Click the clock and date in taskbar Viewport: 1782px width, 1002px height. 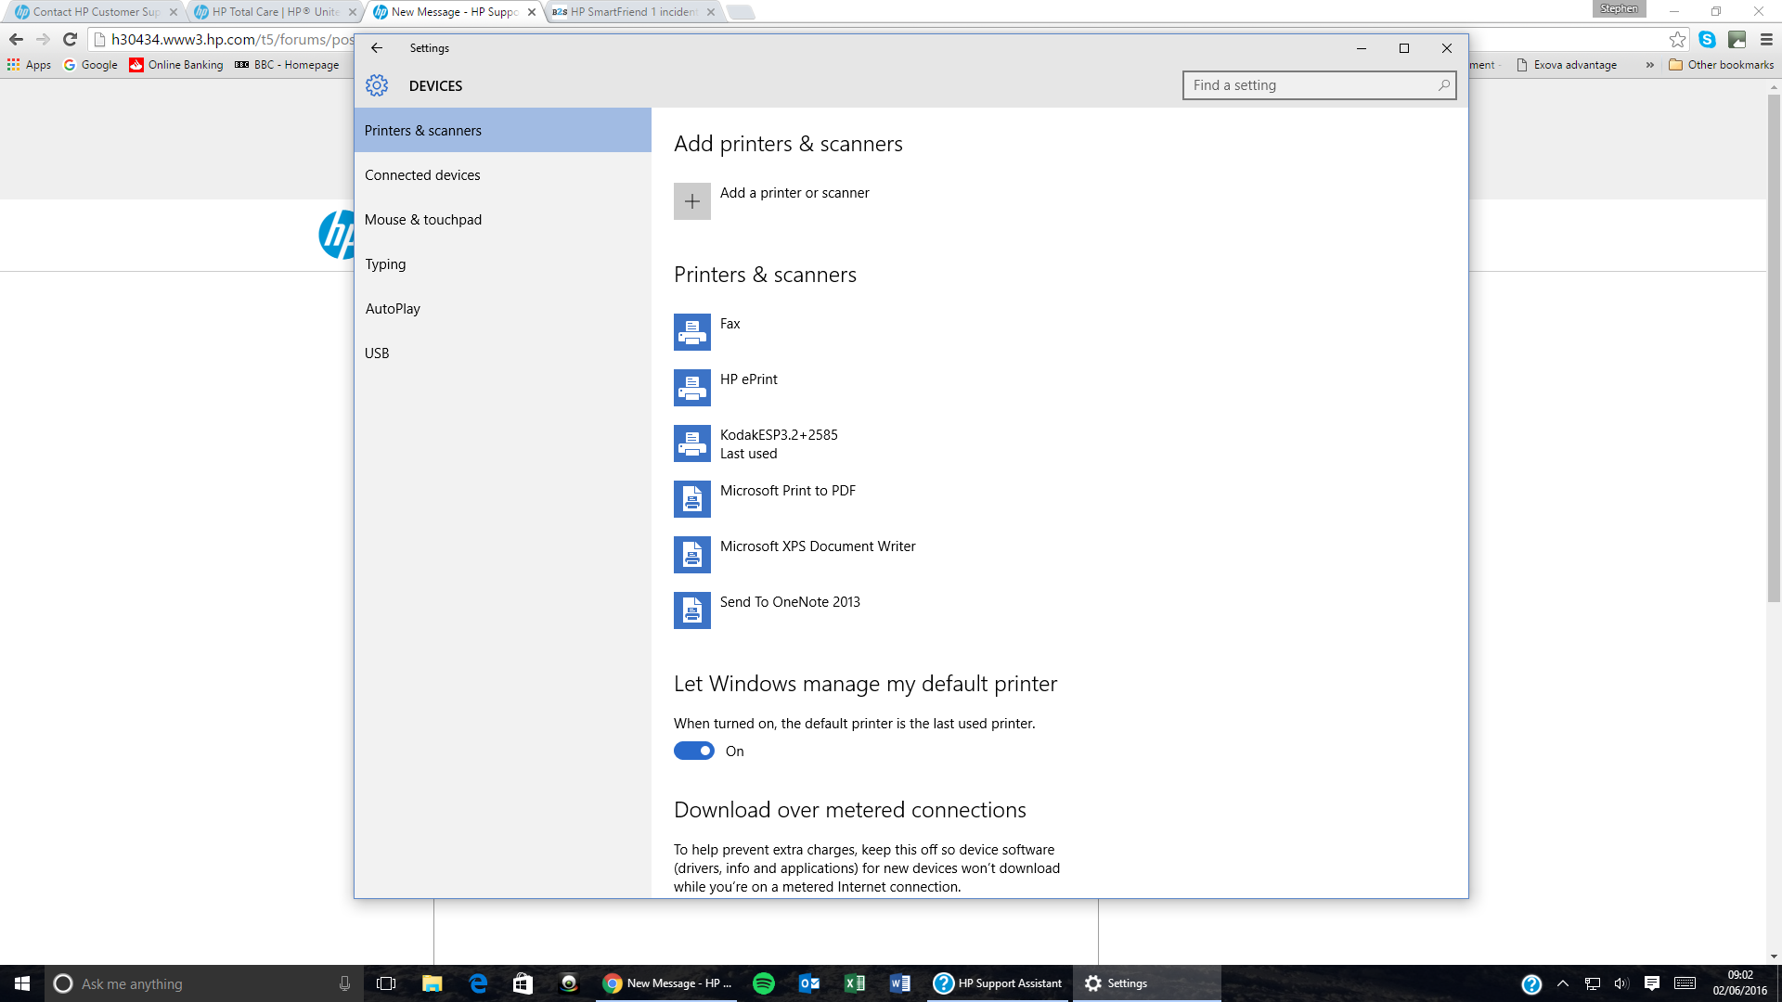1740,983
